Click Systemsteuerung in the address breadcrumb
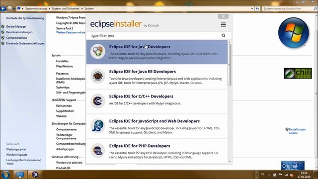Screen dimensions: 318x179 coord(36,9)
